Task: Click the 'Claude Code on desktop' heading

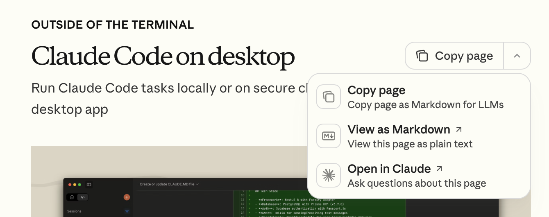Action: (x=163, y=56)
